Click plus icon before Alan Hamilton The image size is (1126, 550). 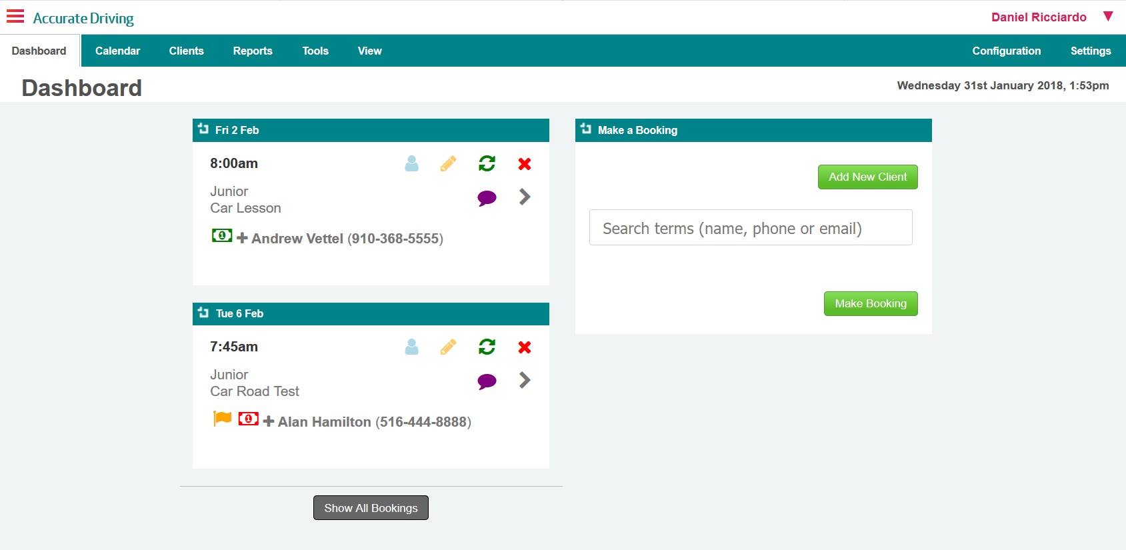[269, 421]
